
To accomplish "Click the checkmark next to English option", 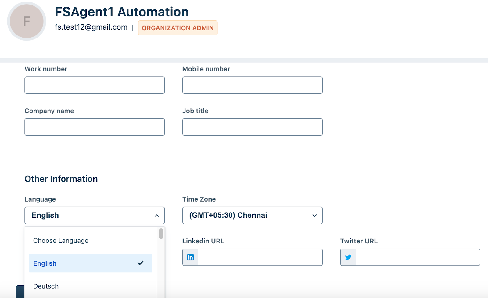I will pyautogui.click(x=140, y=263).
